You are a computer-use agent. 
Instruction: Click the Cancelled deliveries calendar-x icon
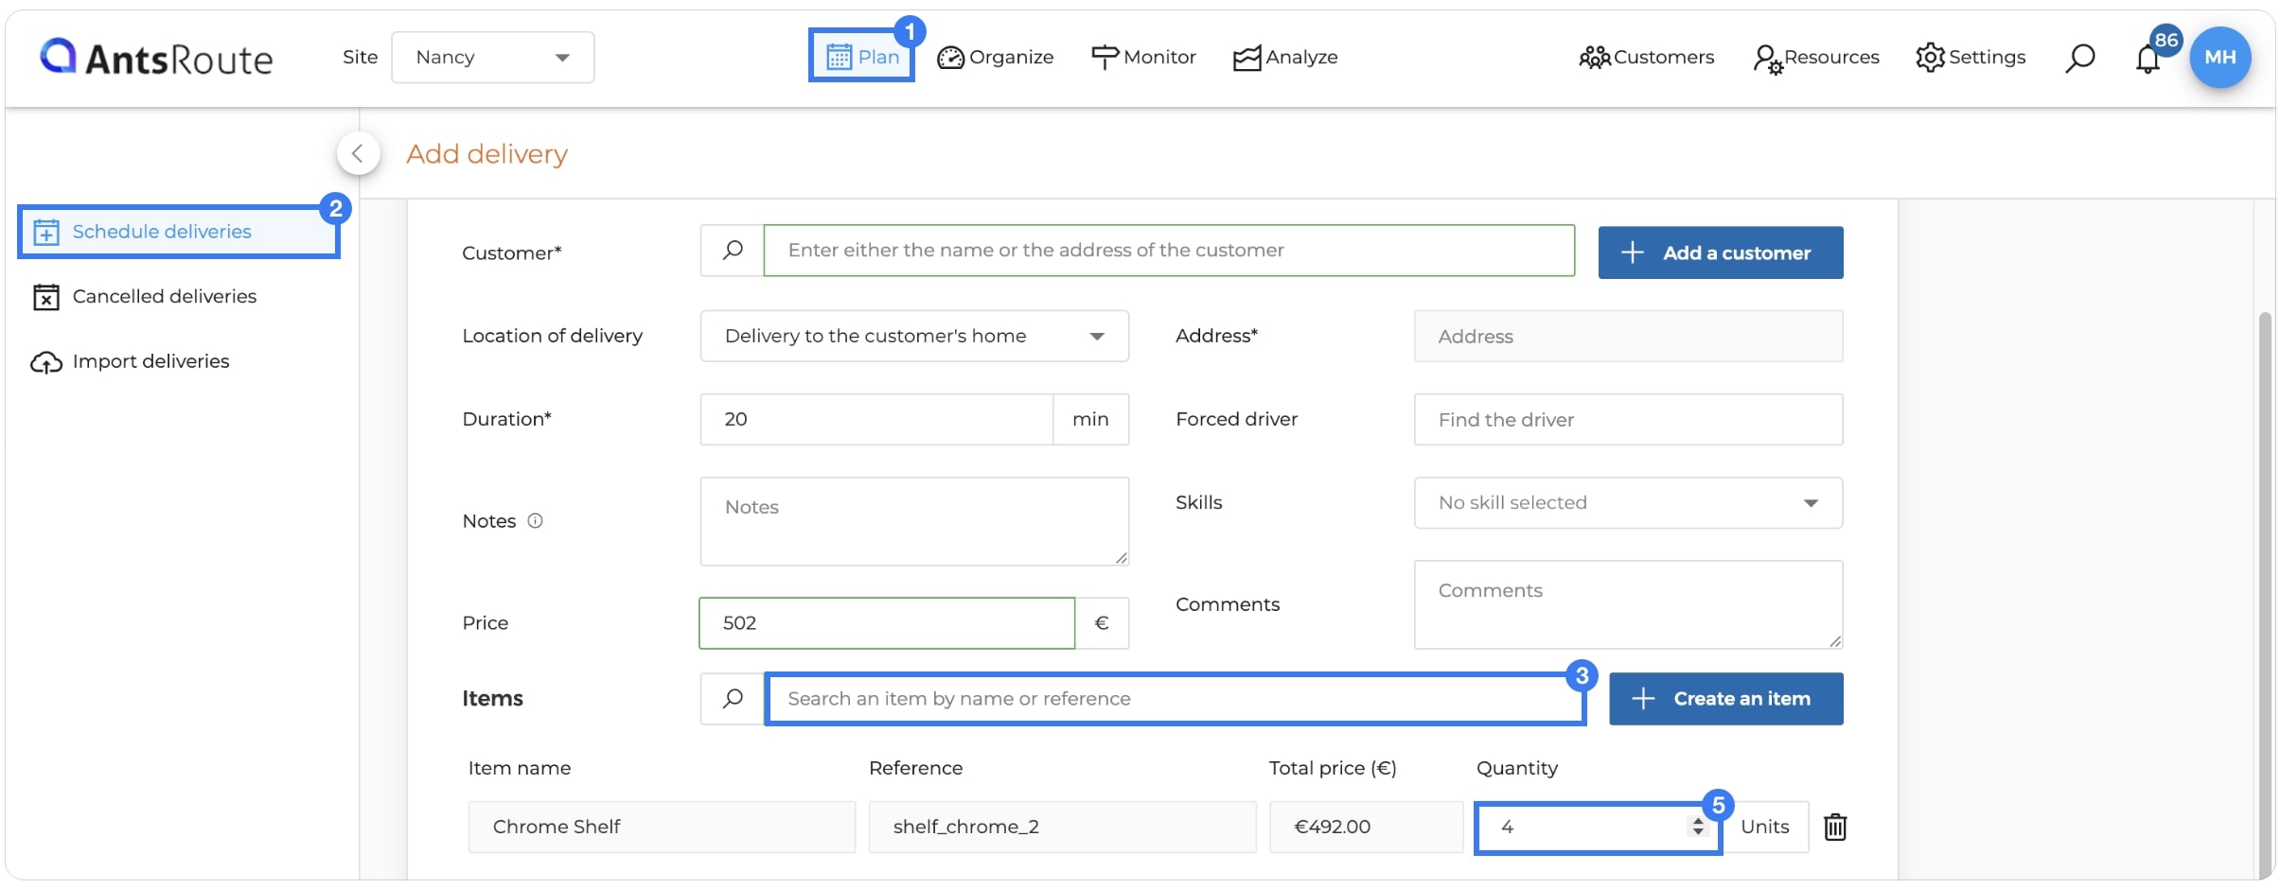[x=46, y=297]
